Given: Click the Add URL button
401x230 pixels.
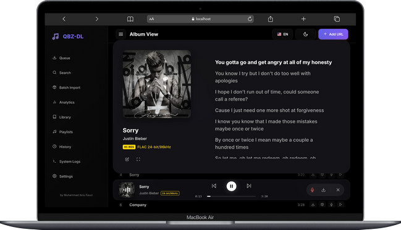Looking at the screenshot, I should [x=333, y=34].
